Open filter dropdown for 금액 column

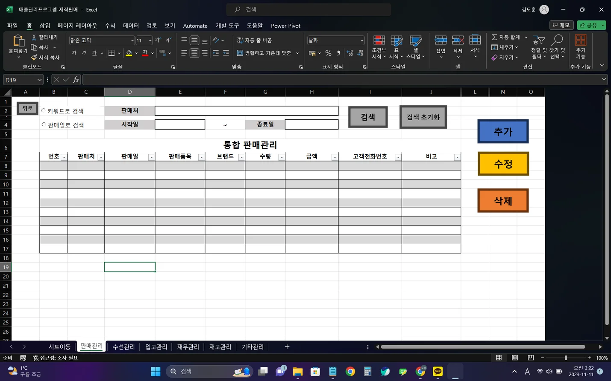pos(335,157)
